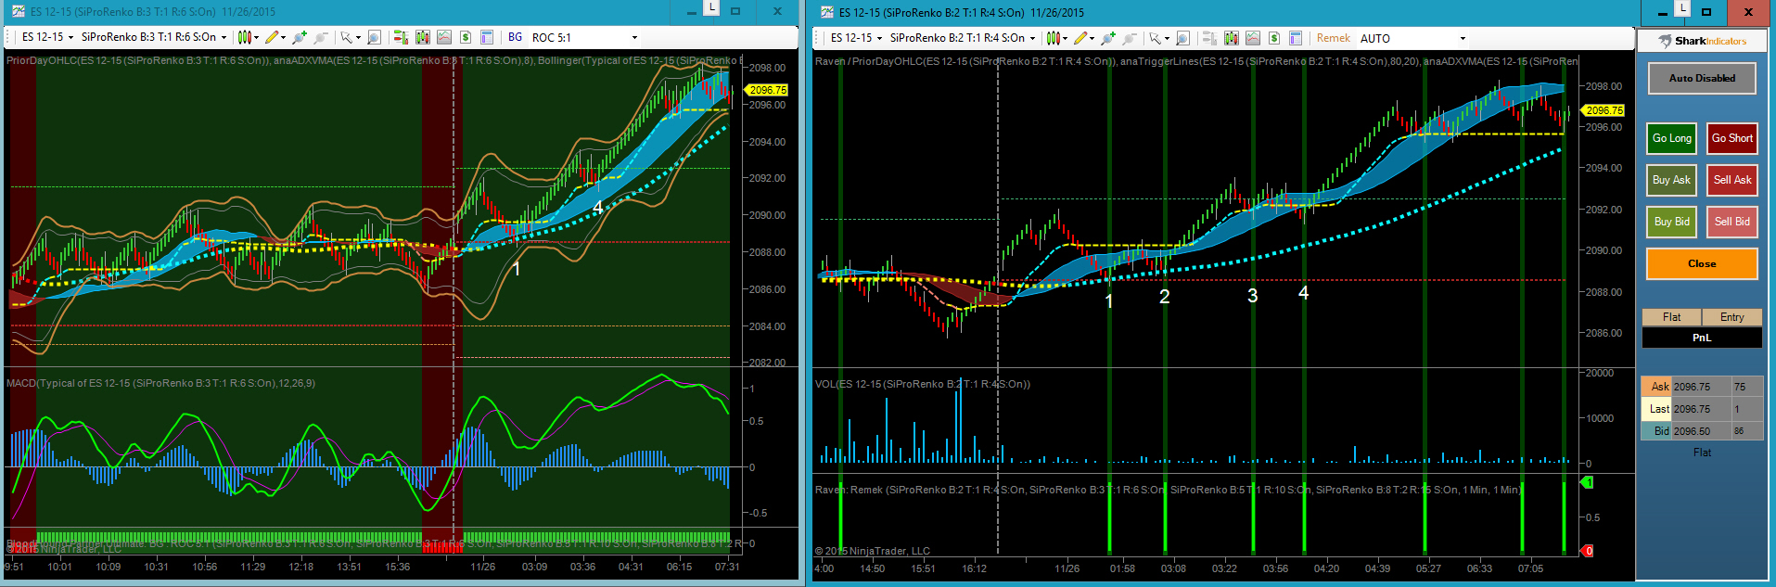Screen dimensions: 1776x587
Task: Open indicators icon in left chart toolbar
Action: (444, 37)
